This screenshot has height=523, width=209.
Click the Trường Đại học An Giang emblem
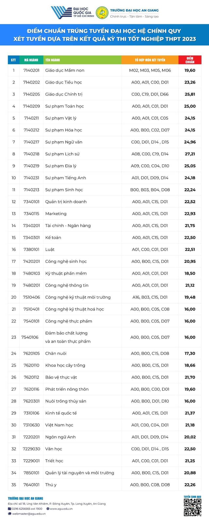[x=102, y=12]
